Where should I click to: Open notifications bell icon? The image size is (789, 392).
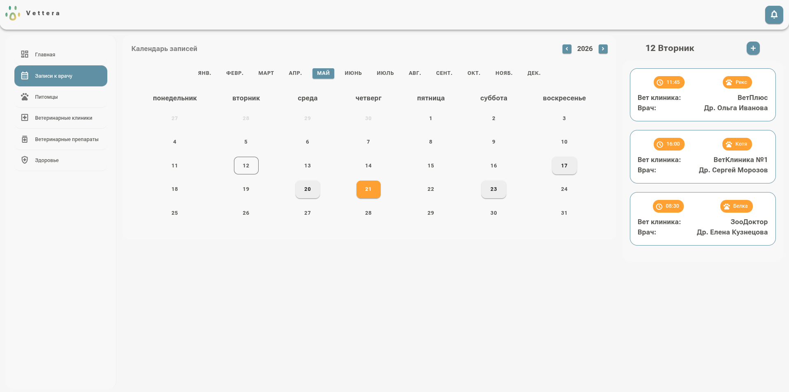pos(774,15)
